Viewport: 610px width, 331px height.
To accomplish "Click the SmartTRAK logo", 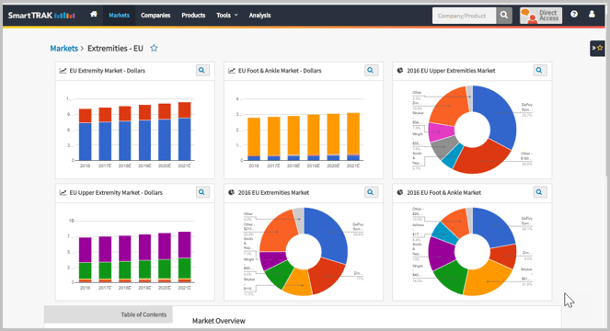I will click(x=41, y=16).
